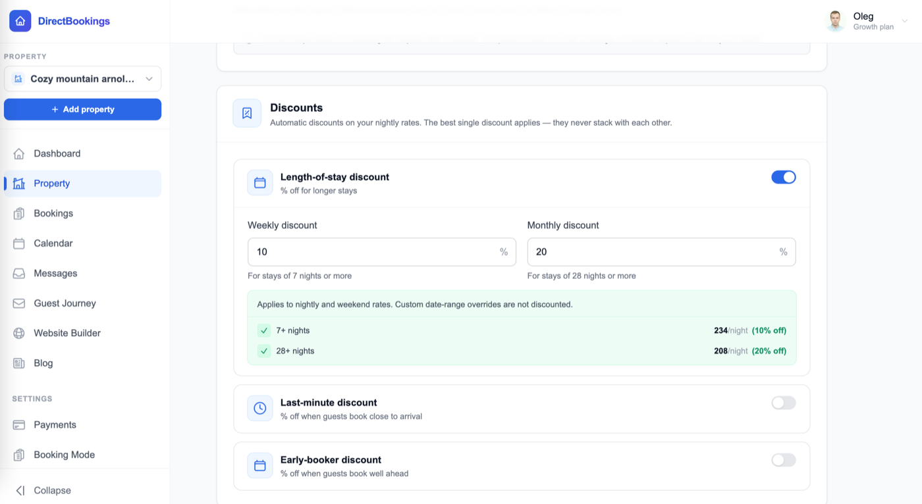
Task: Click the Add property button
Action: pyautogui.click(x=82, y=109)
